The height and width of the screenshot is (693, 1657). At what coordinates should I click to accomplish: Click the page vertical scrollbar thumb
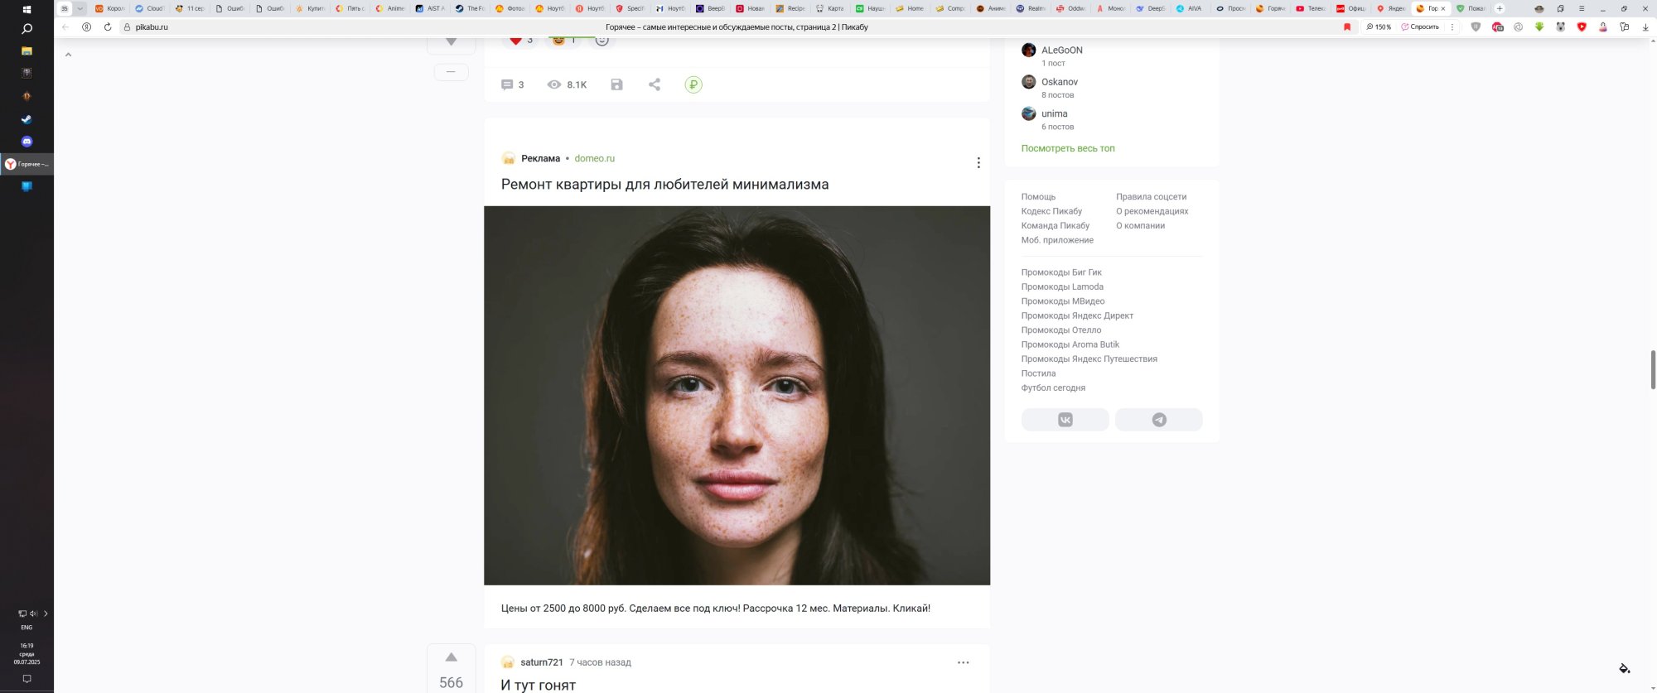coord(1653,368)
